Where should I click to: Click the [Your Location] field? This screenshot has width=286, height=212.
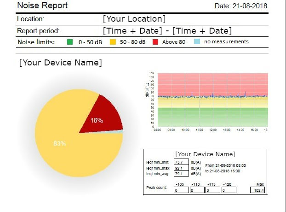click(134, 19)
